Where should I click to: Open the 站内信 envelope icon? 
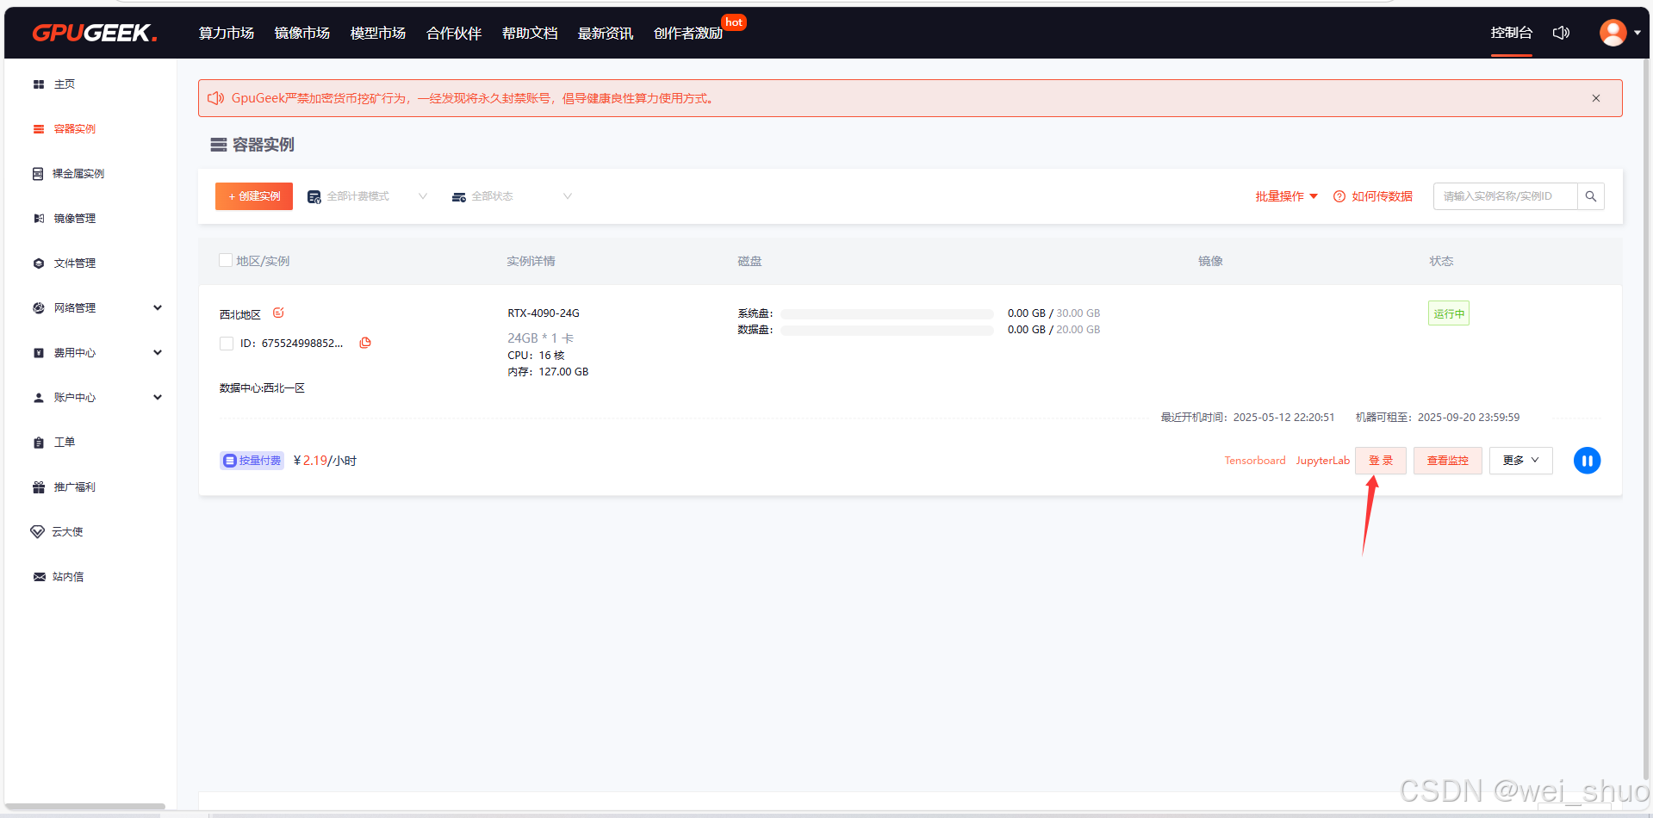tap(39, 577)
